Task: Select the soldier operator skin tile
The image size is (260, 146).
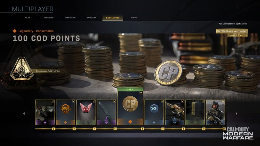Action: (x=215, y=112)
